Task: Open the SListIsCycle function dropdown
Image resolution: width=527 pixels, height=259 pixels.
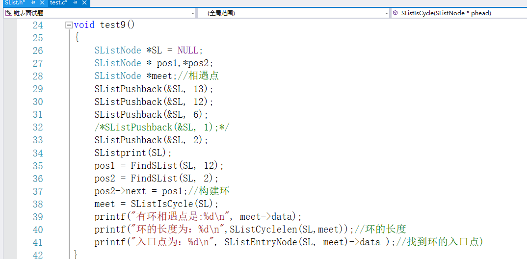Action: click(x=459, y=13)
